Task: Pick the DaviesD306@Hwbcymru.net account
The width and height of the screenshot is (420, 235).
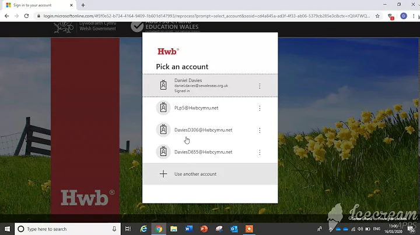Action: point(210,130)
